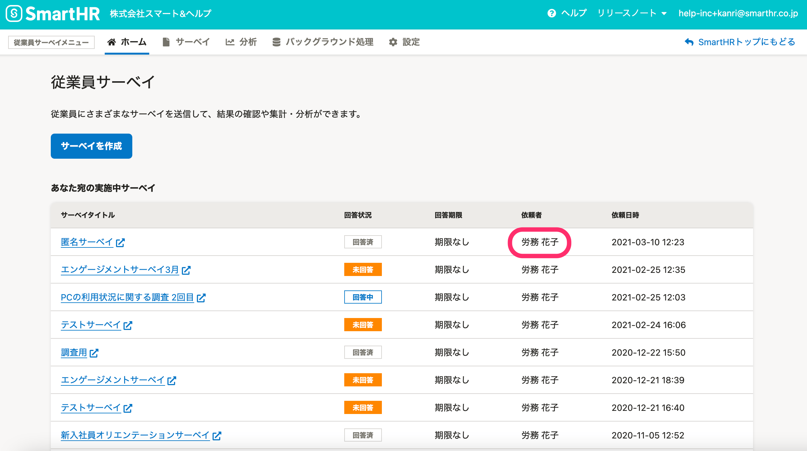Switch to the 分析 tab
The width and height of the screenshot is (807, 451).
pos(241,42)
